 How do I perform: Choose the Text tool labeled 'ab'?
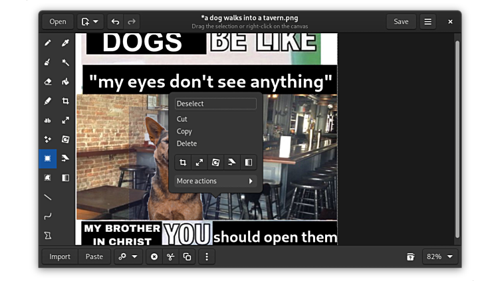point(47,120)
